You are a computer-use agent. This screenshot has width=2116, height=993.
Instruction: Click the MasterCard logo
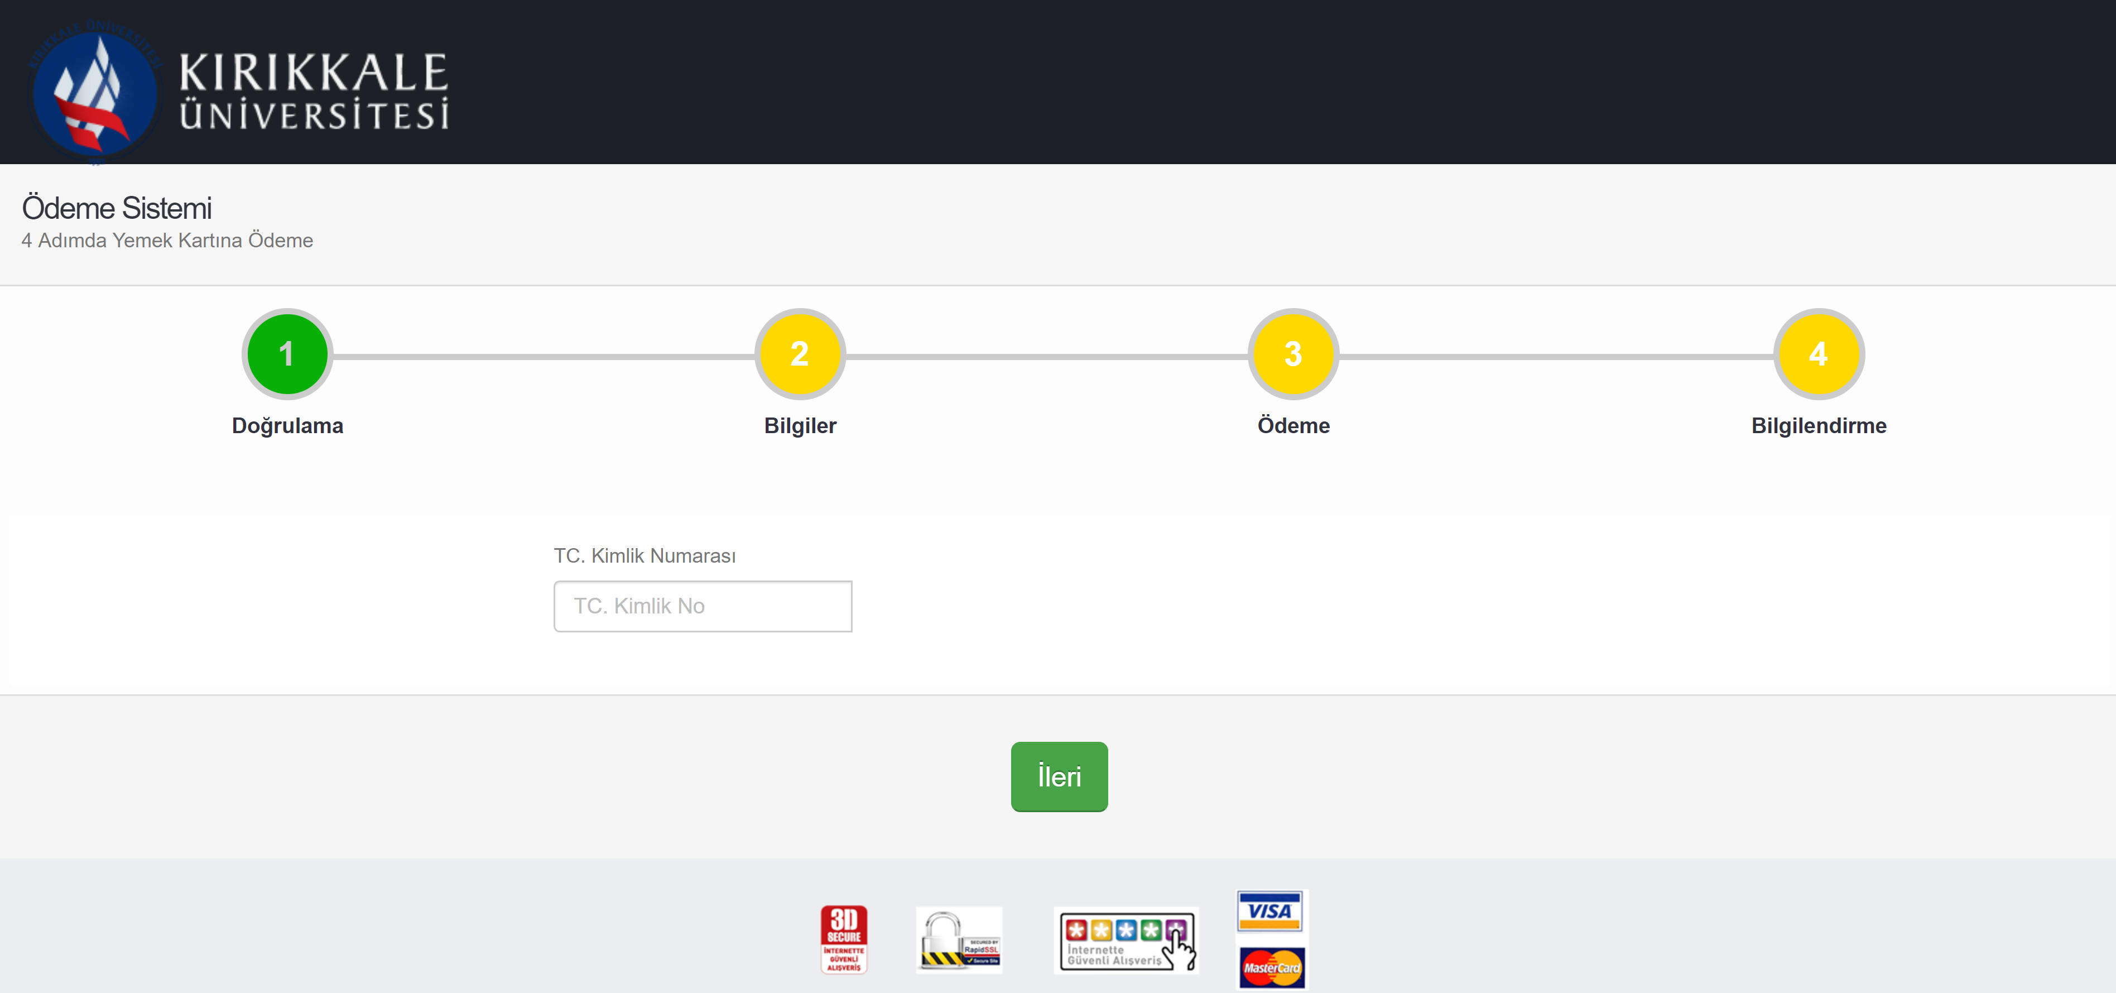tap(1272, 967)
